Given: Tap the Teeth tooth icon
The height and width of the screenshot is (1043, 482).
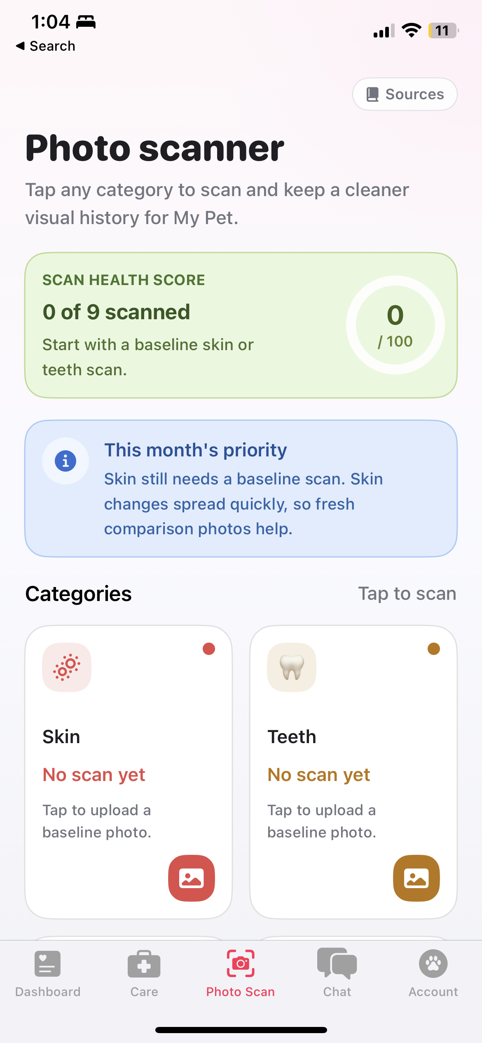Looking at the screenshot, I should [291, 667].
